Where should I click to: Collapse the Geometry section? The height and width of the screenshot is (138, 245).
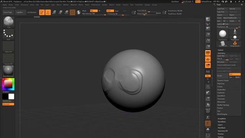pyautogui.click(x=221, y=53)
